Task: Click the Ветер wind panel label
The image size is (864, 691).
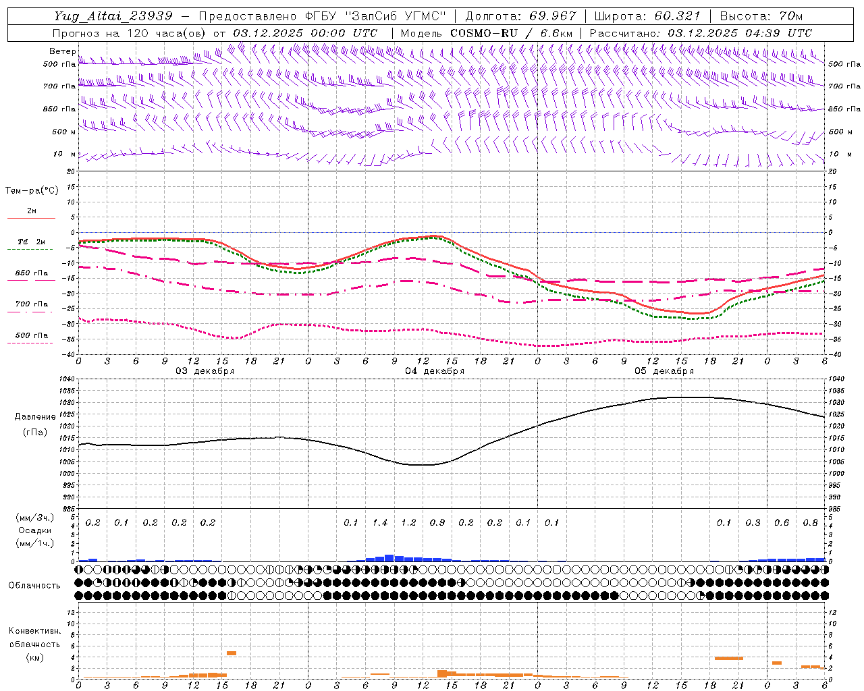Action: pos(62,51)
